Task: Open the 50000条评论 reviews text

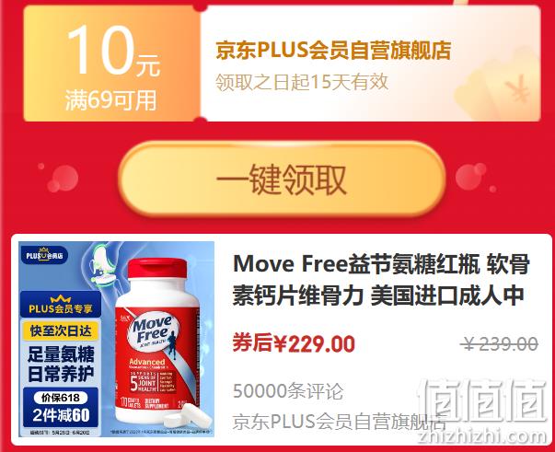Action: tap(288, 391)
